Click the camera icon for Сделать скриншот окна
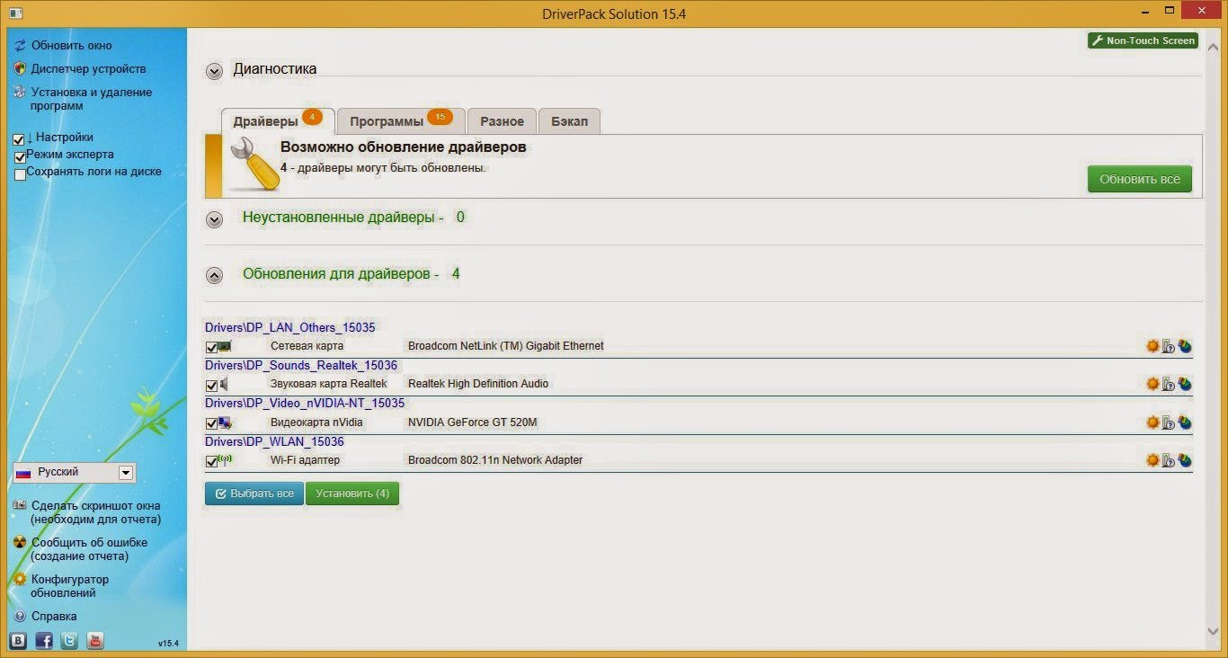This screenshot has height=658, width=1228. [x=20, y=505]
